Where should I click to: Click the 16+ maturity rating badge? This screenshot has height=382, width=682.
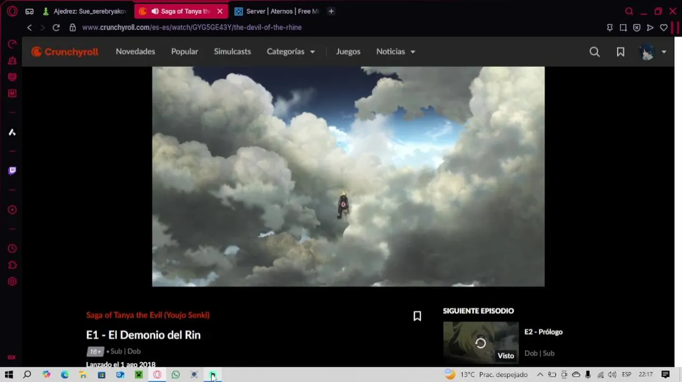click(x=95, y=351)
